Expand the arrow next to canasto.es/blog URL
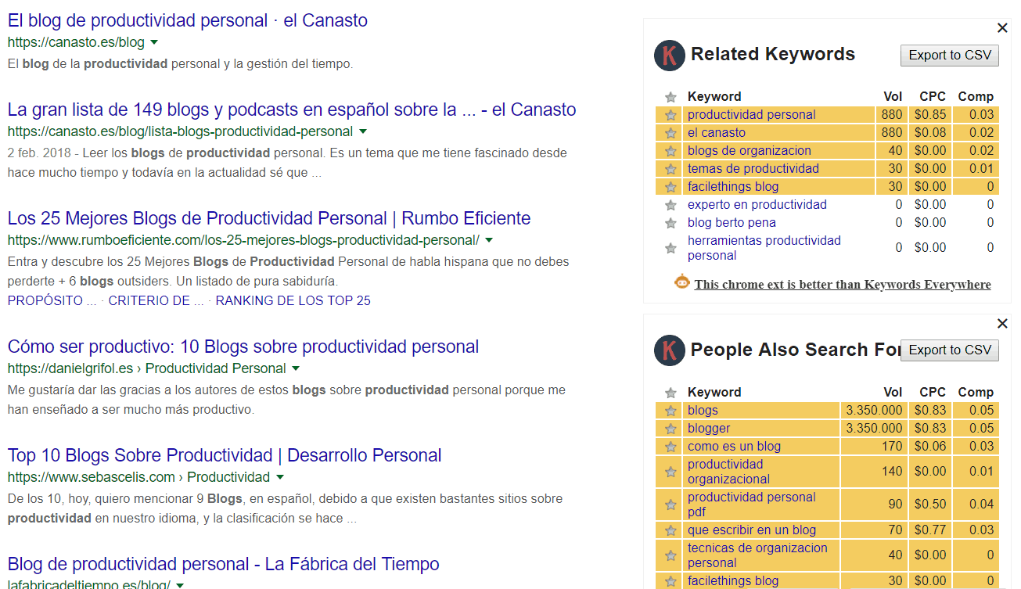 coord(154,44)
